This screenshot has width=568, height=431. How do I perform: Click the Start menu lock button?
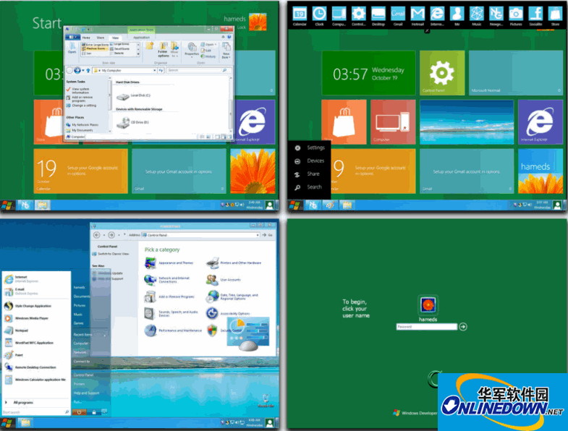(x=94, y=412)
